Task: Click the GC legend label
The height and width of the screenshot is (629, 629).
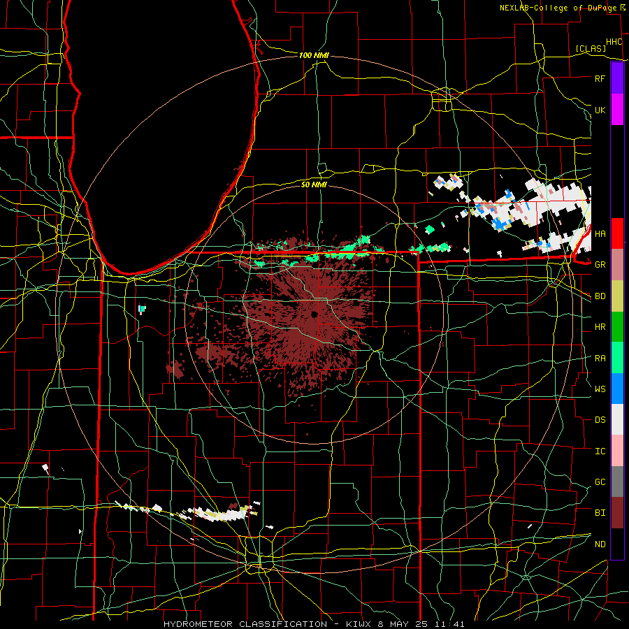Action: 600,482
